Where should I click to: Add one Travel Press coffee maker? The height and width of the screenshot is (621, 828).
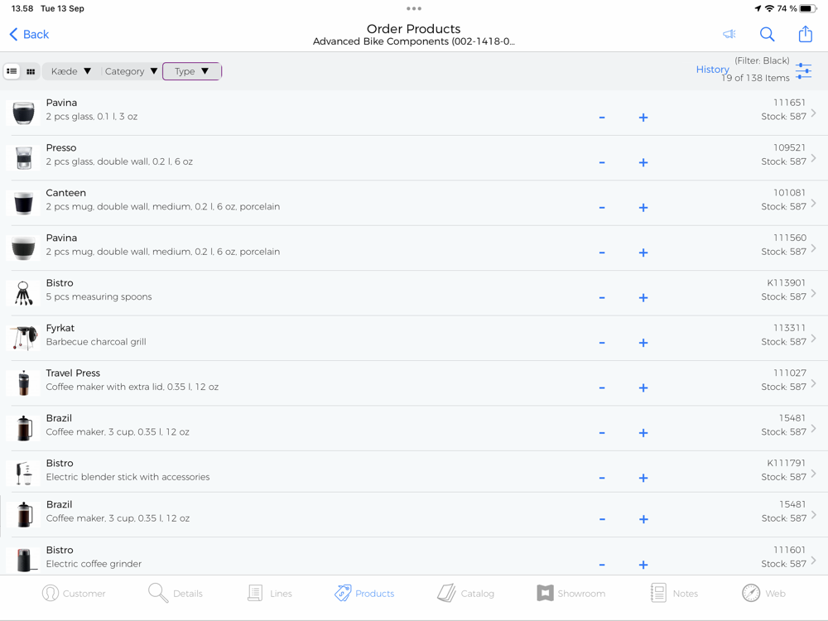point(643,388)
